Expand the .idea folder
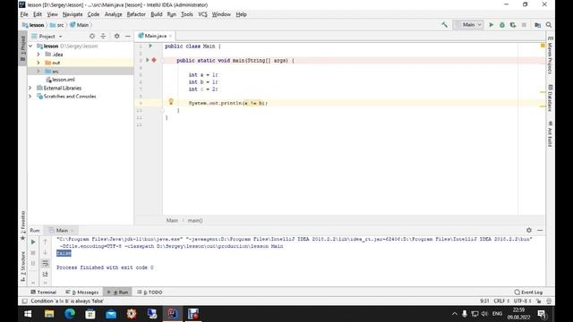 coord(38,55)
